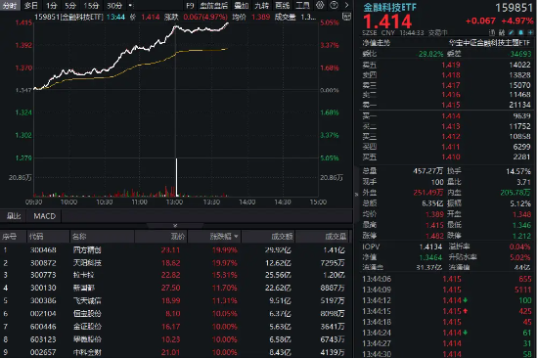538x359 pixels.
Task: Click the F9 button
Action: (190, 6)
